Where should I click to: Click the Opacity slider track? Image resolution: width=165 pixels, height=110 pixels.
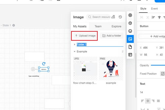158,65
